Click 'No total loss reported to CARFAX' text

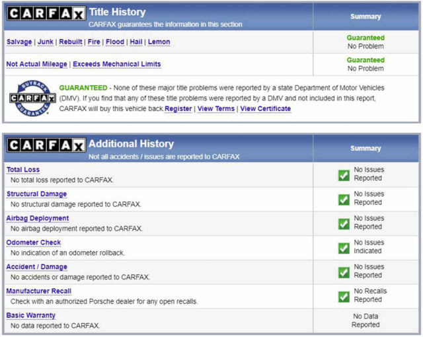(62, 180)
